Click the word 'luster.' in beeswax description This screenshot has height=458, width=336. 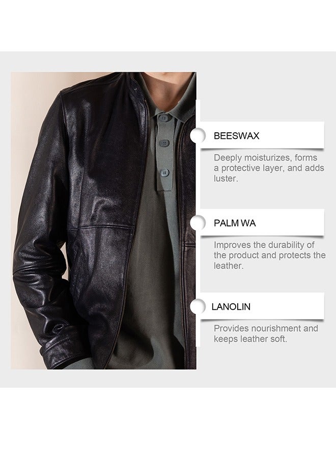tap(226, 179)
